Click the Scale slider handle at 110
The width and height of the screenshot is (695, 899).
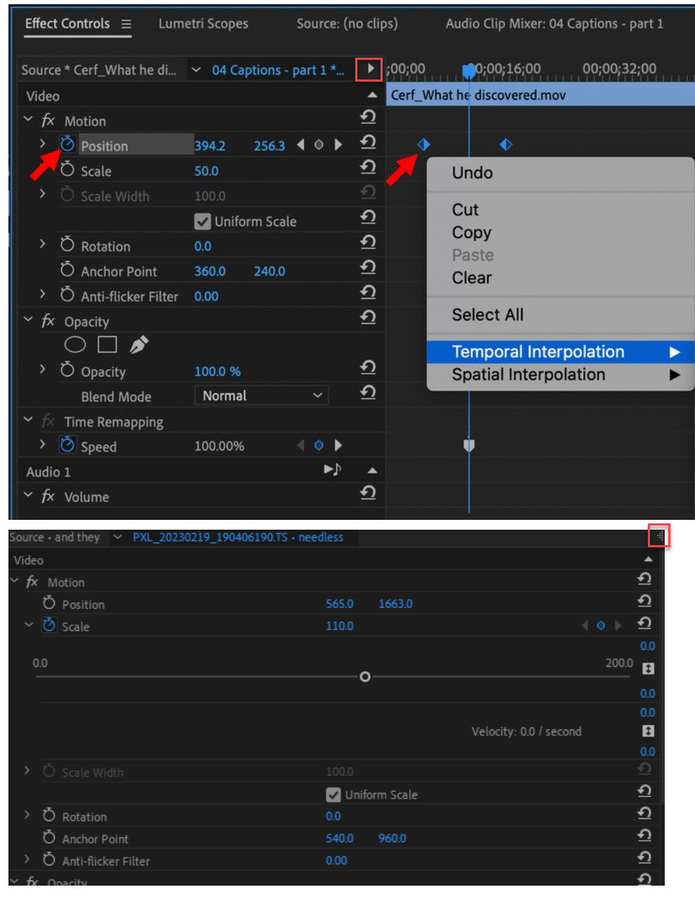pos(365,677)
